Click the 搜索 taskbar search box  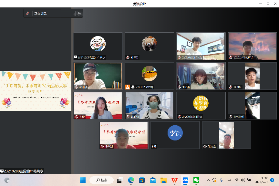point(101,180)
